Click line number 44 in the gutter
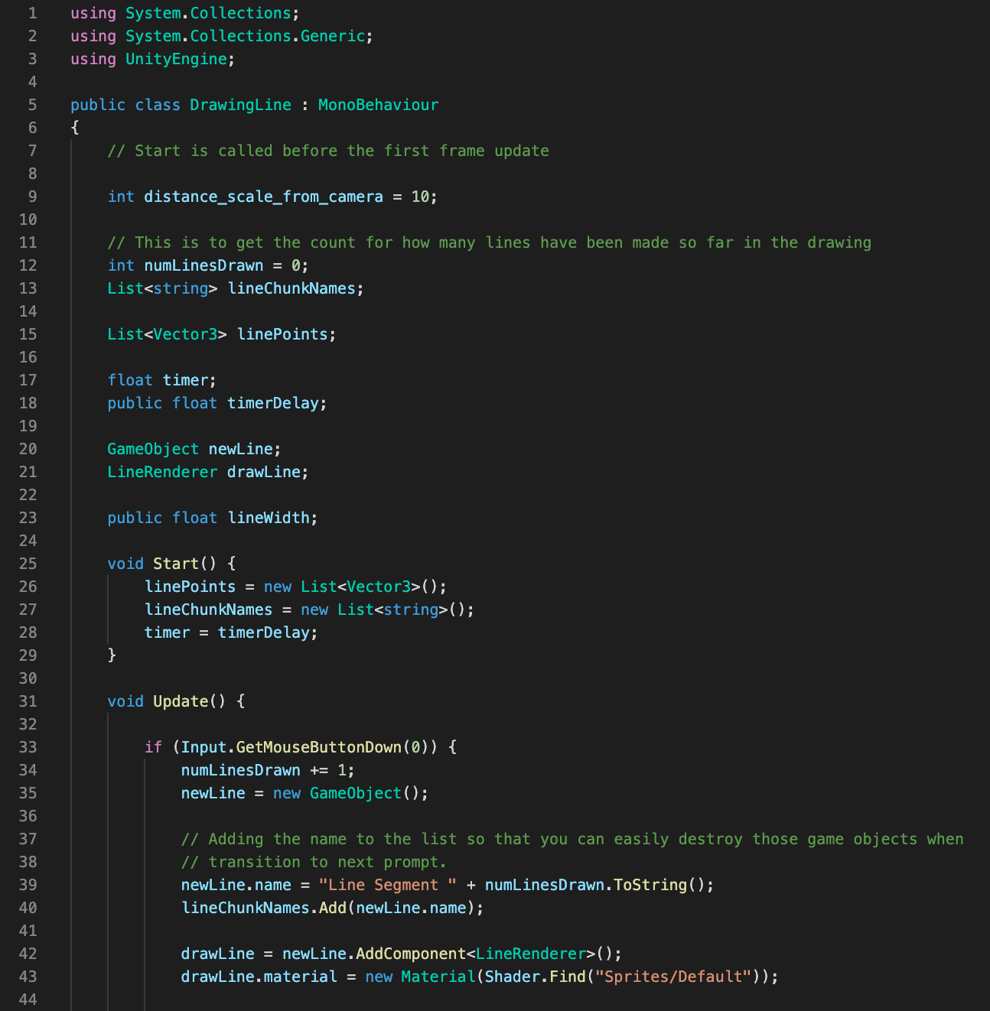 28,1000
